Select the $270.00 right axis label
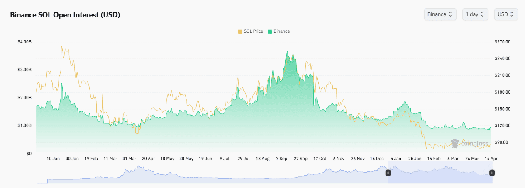The height and width of the screenshot is (188, 525). tap(502, 42)
